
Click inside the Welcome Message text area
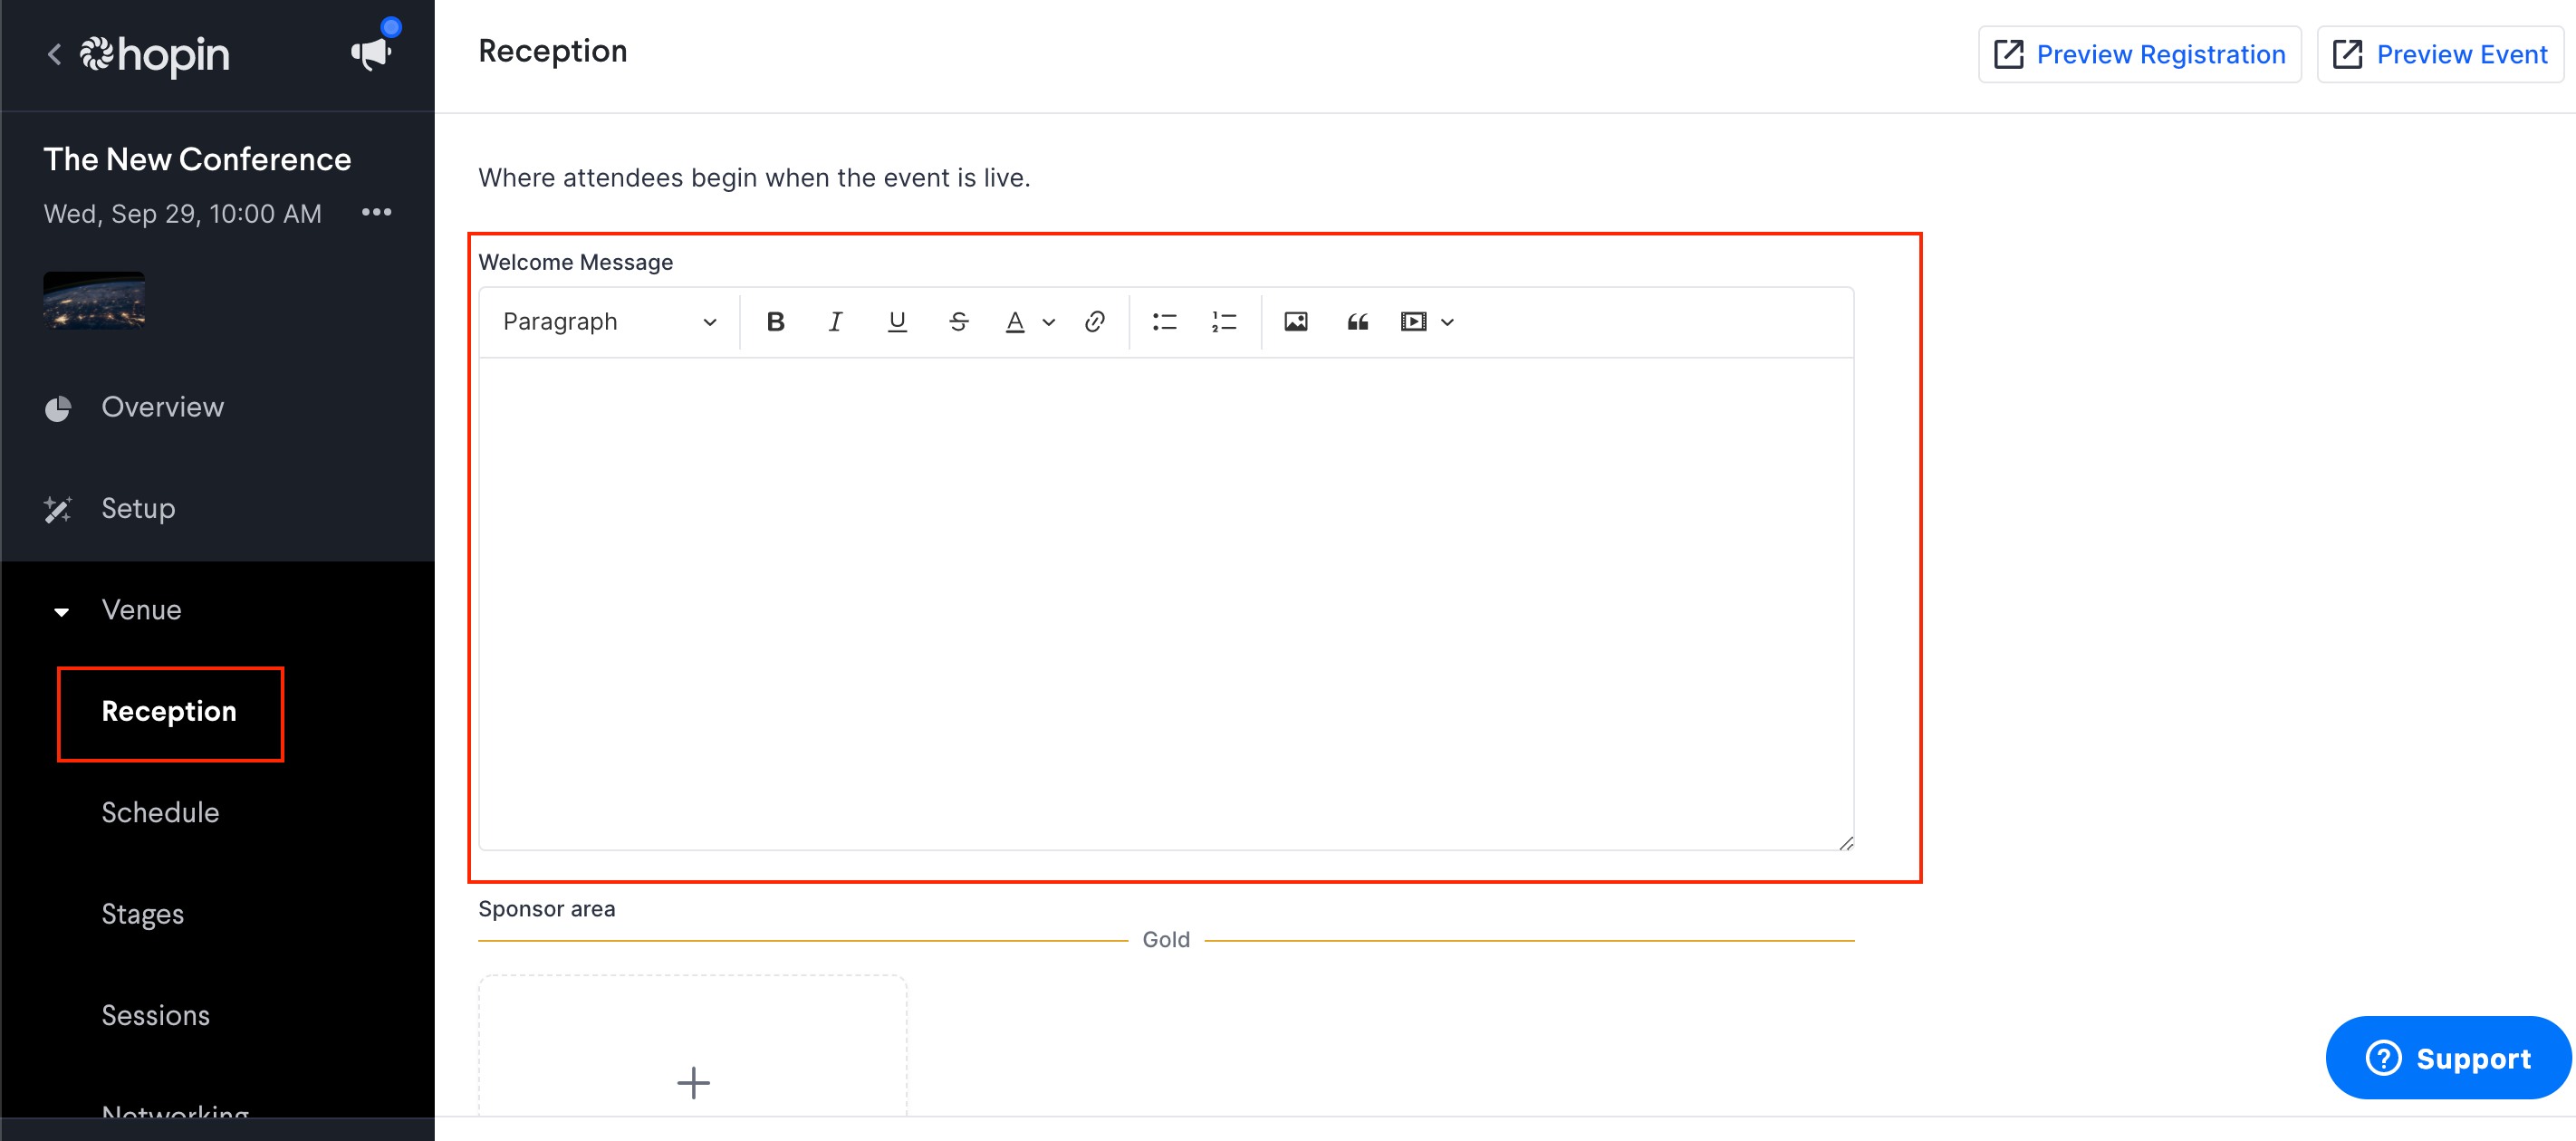(1165, 604)
